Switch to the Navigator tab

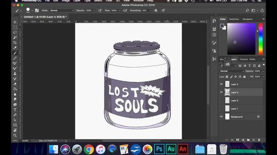(247, 19)
